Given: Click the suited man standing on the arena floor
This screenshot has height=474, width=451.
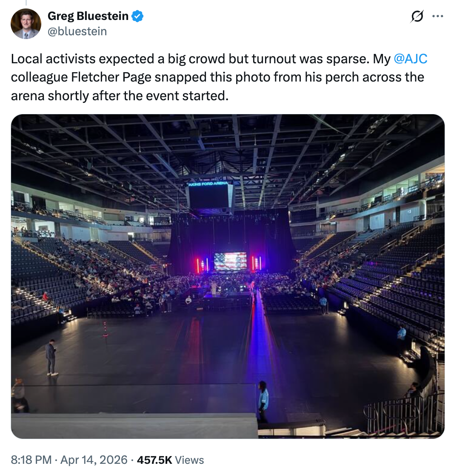Looking at the screenshot, I should pyautogui.click(x=51, y=357).
